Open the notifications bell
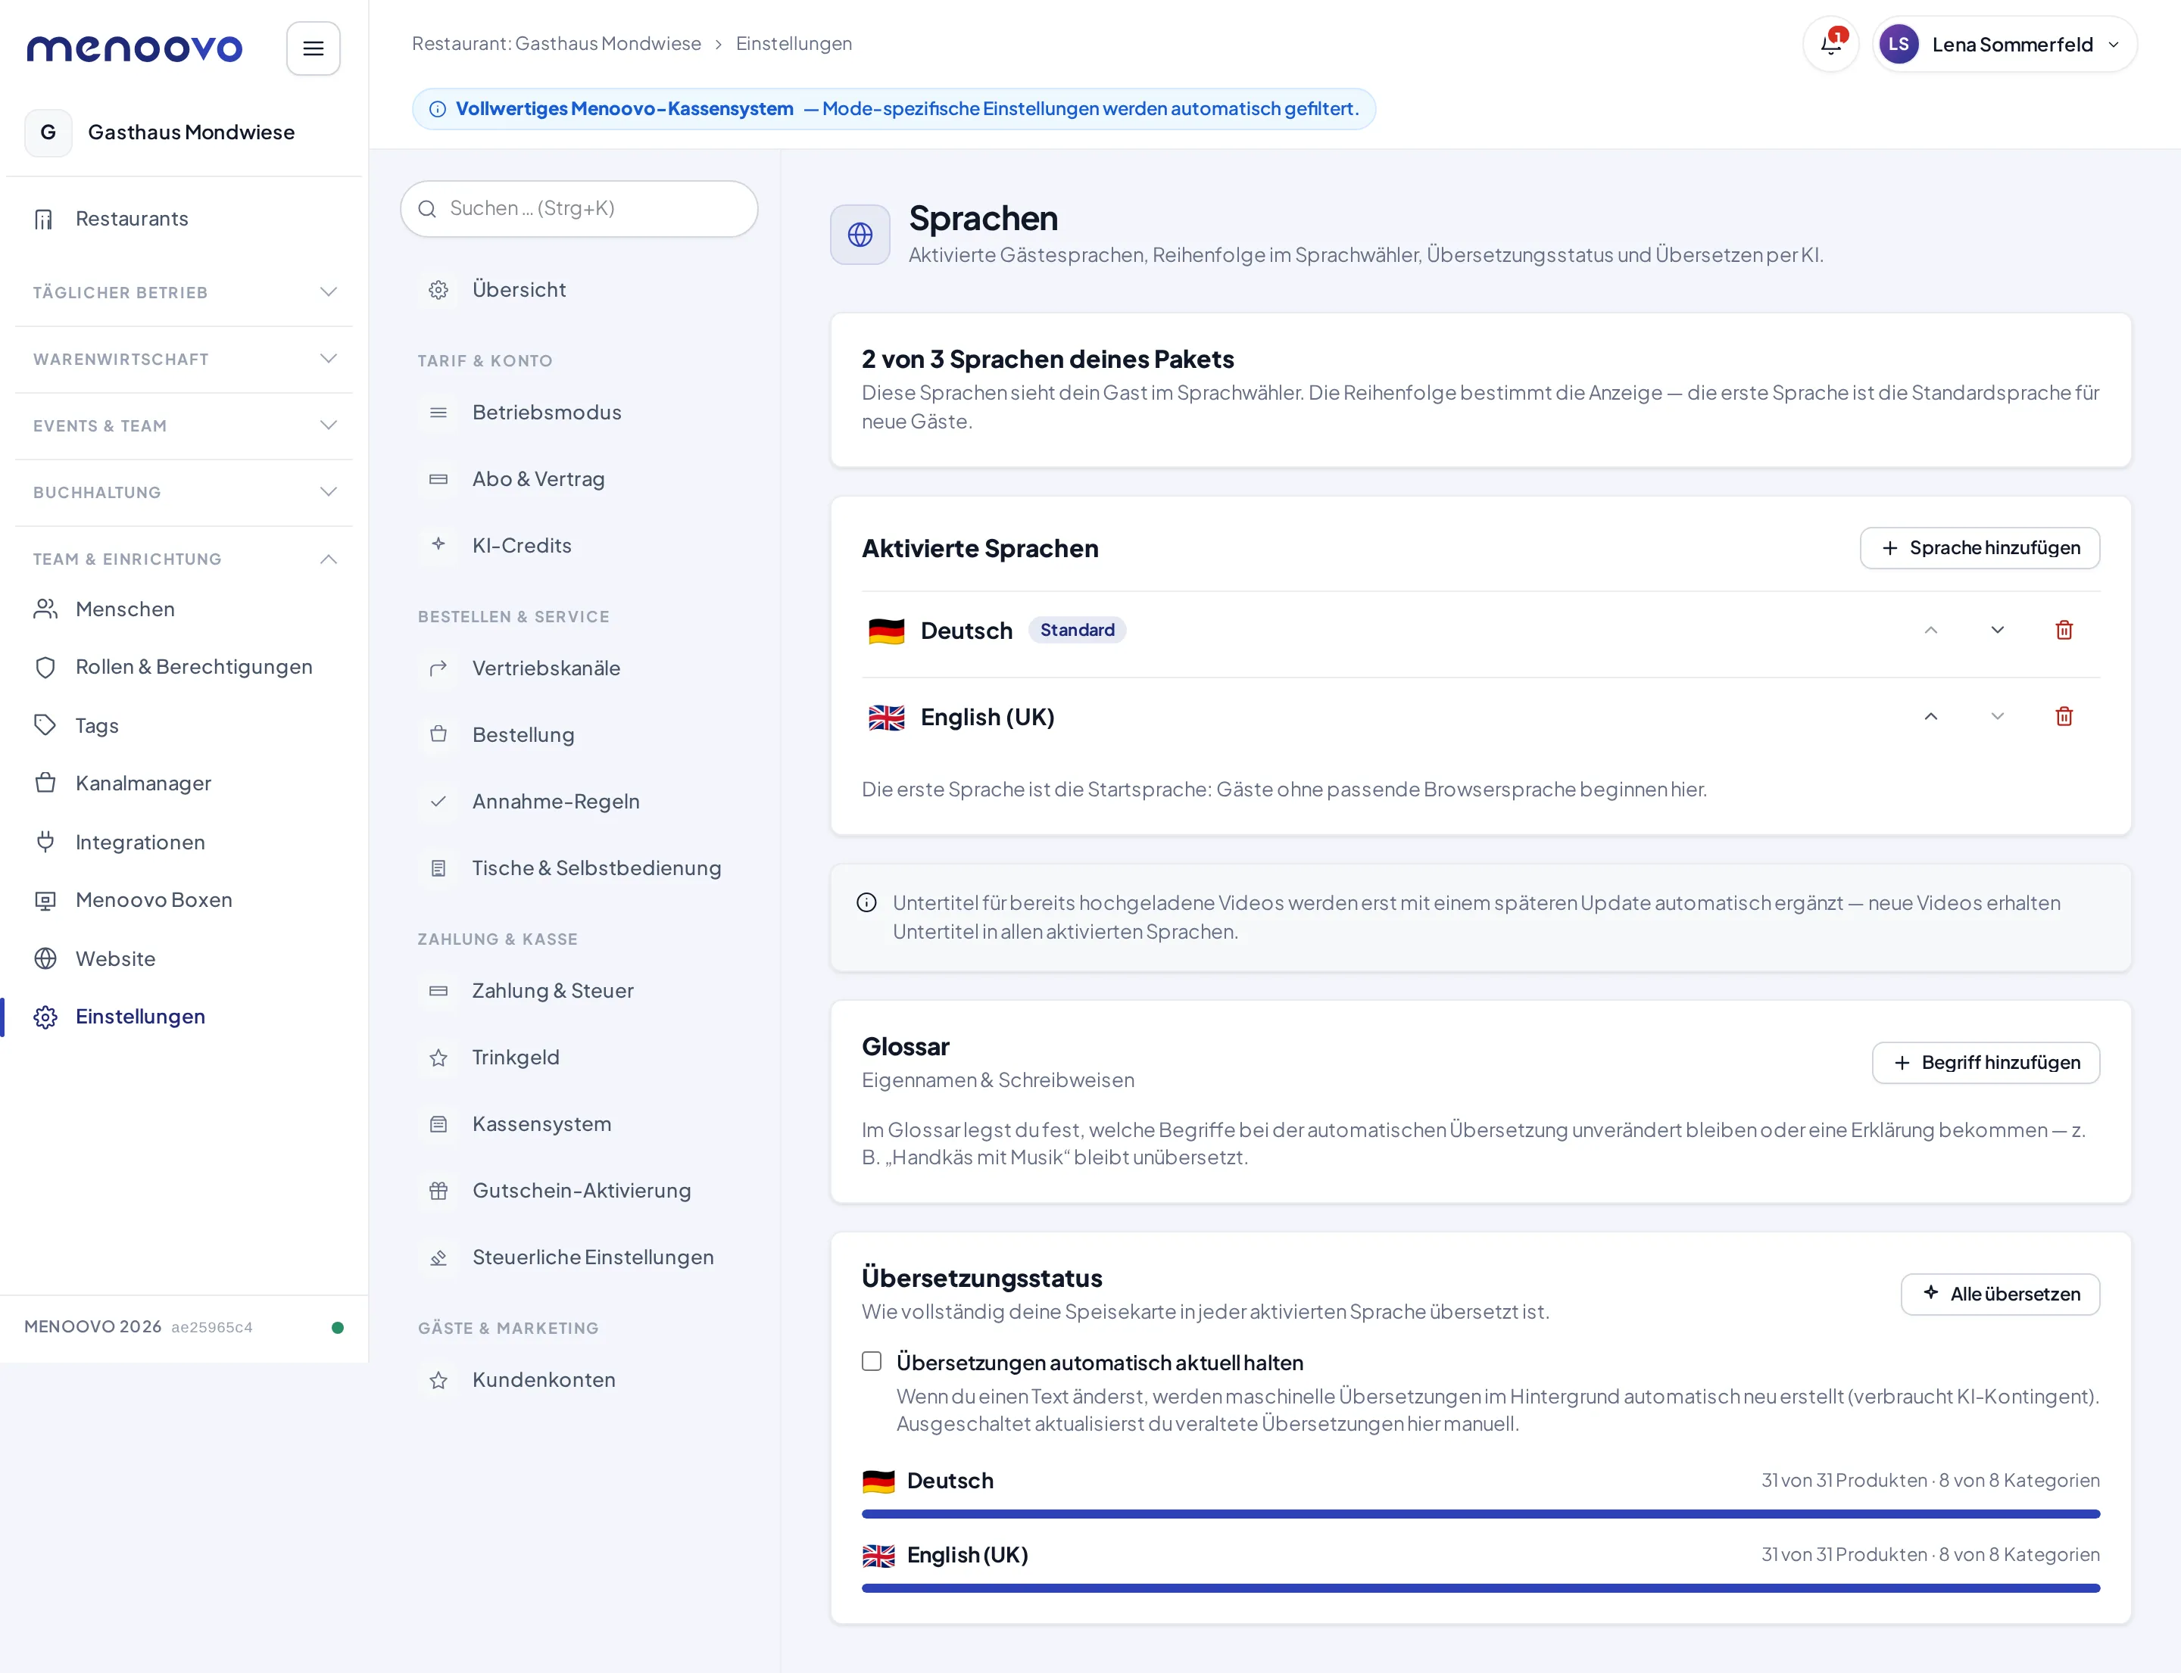The height and width of the screenshot is (1673, 2181). click(1830, 44)
